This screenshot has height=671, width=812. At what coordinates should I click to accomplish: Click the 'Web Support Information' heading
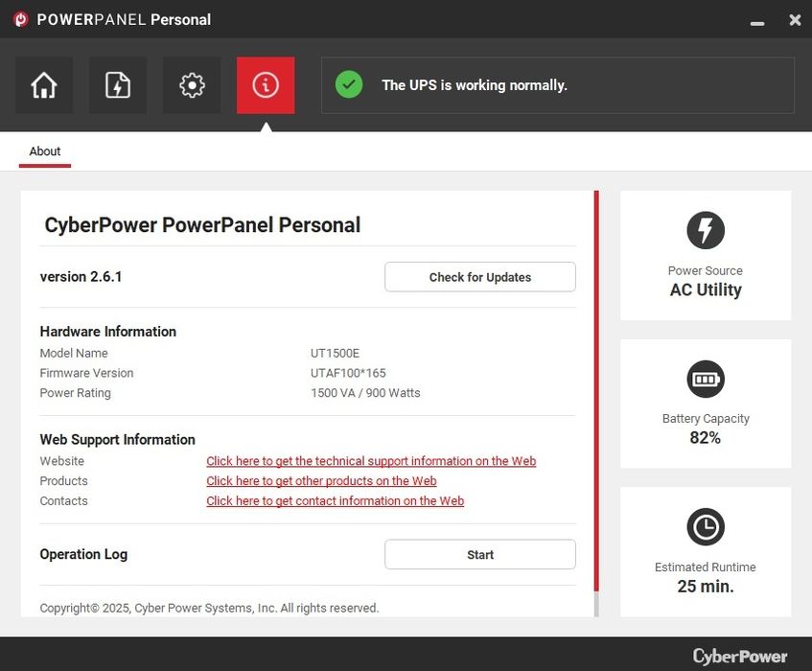tap(118, 440)
